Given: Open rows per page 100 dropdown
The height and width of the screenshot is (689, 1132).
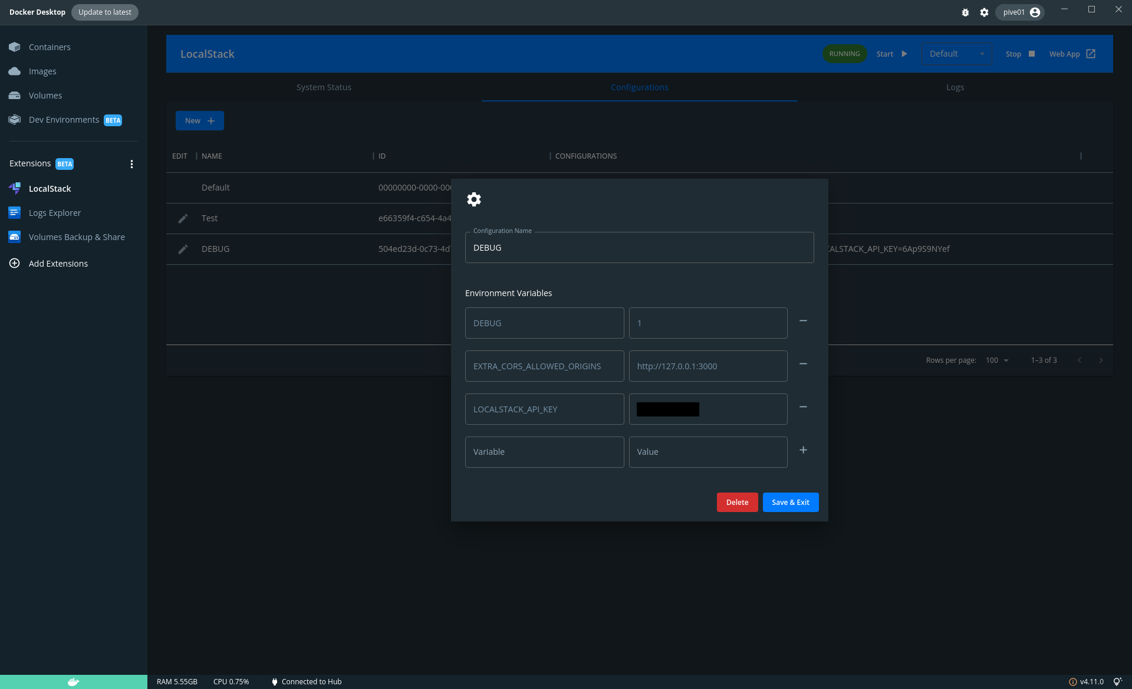Looking at the screenshot, I should click(997, 360).
